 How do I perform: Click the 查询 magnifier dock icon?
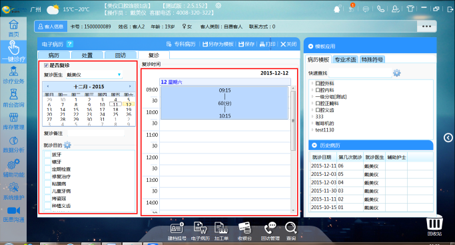290,231
